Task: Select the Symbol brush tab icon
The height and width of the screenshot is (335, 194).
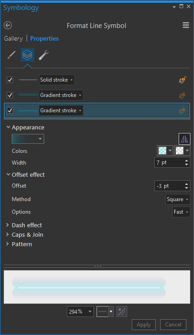Action: coord(11,55)
